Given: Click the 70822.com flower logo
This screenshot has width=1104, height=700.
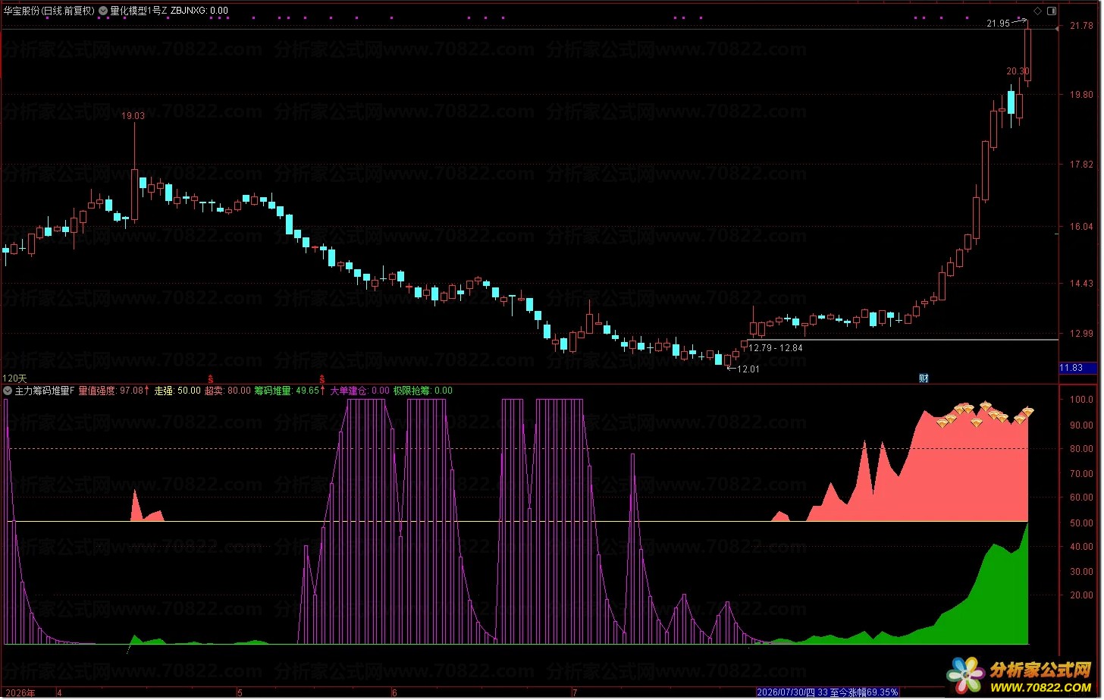Looking at the screenshot, I should tap(966, 673).
